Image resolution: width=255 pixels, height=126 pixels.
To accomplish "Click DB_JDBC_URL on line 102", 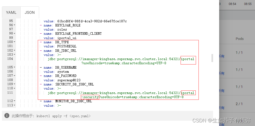I will [66, 51].
